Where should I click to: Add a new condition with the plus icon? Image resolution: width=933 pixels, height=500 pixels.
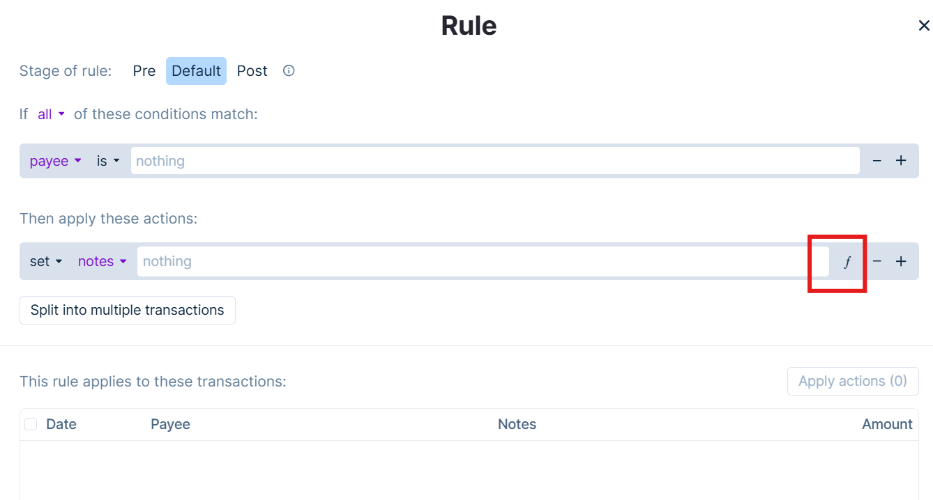tap(901, 160)
